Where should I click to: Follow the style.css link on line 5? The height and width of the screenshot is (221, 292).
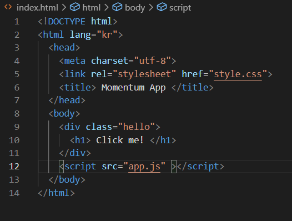[238, 74]
